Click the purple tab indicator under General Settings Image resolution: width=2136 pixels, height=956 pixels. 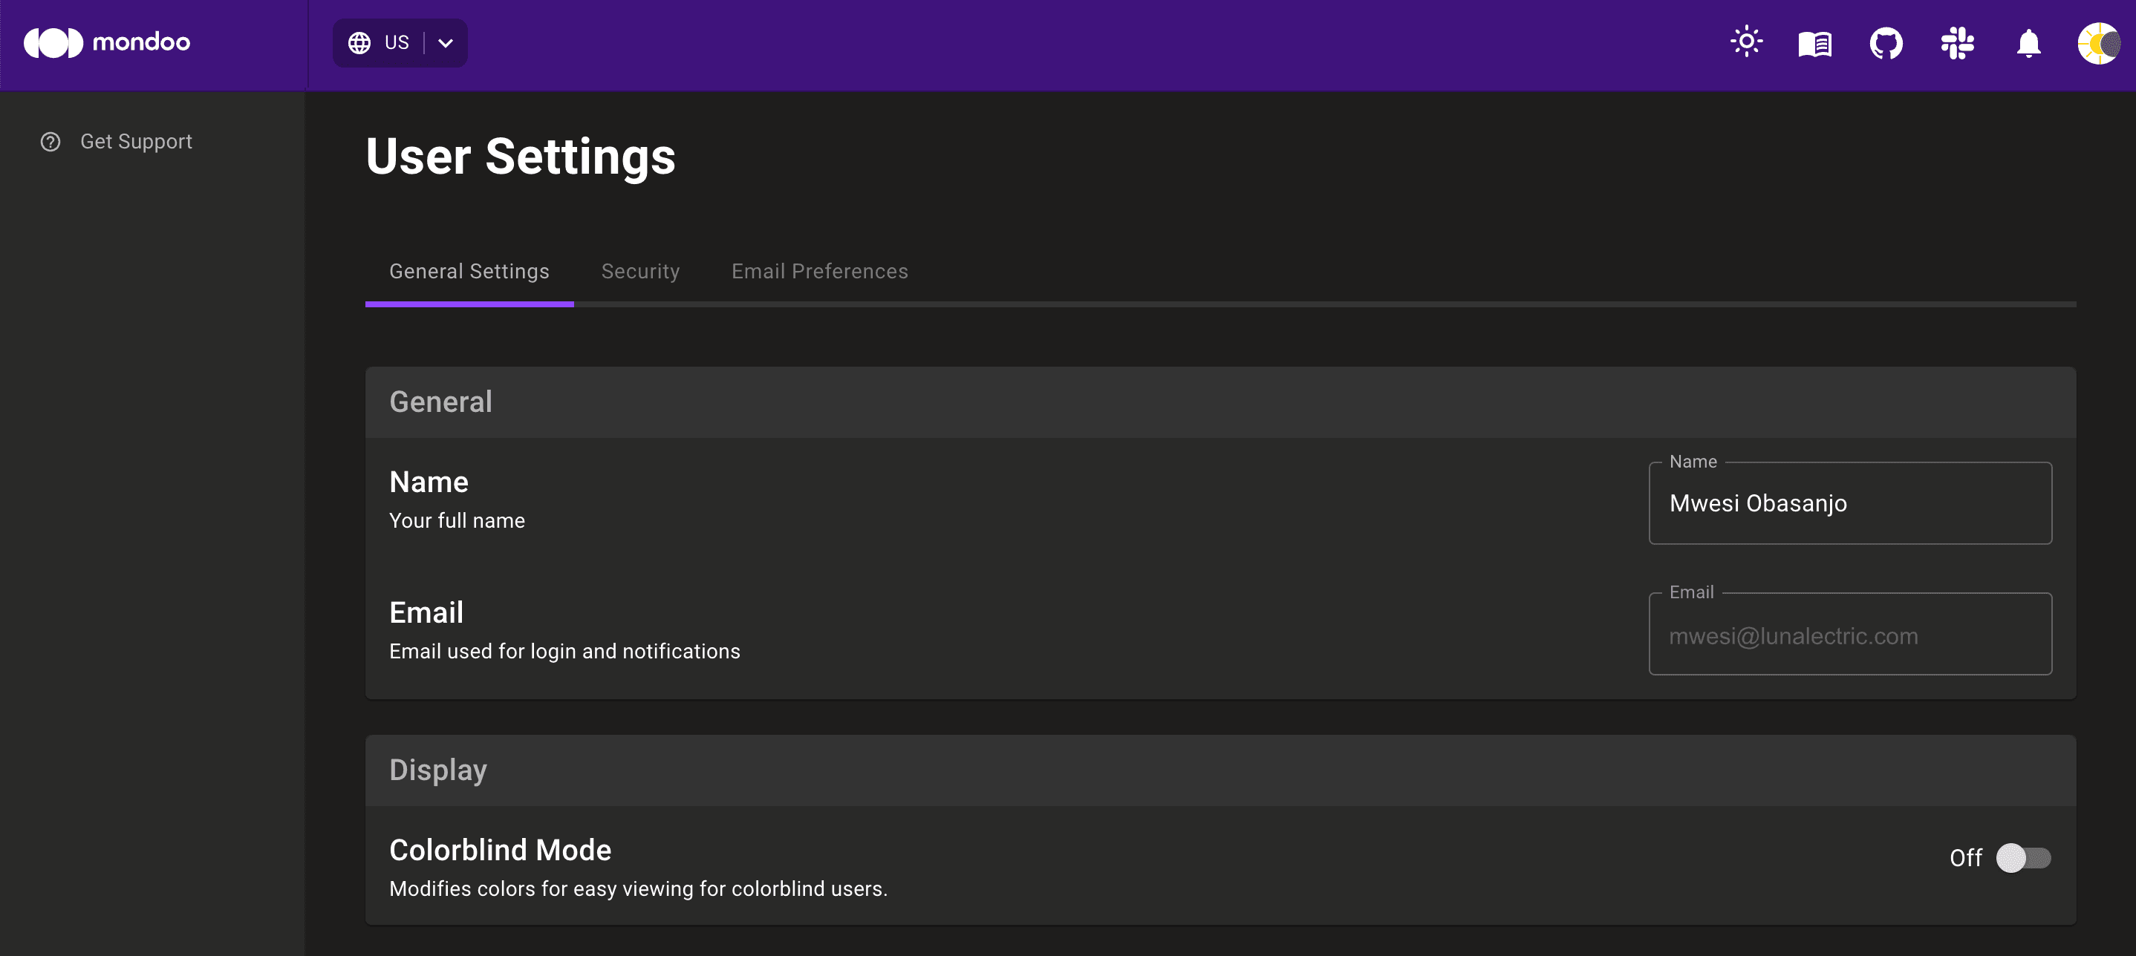(x=469, y=305)
